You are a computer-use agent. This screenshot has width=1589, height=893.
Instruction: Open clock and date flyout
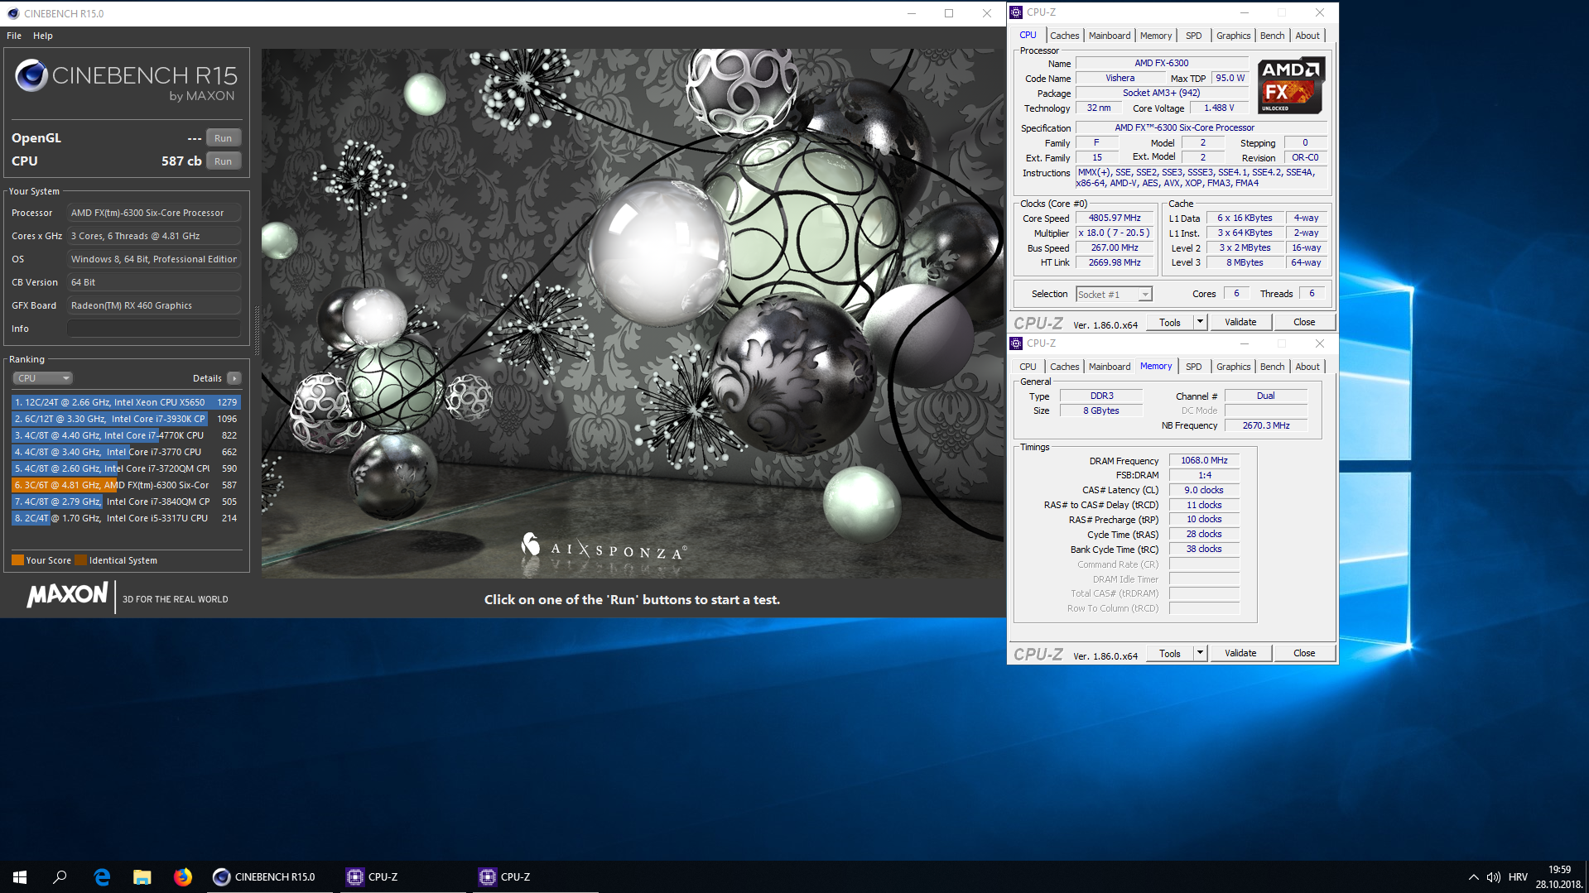click(1559, 876)
